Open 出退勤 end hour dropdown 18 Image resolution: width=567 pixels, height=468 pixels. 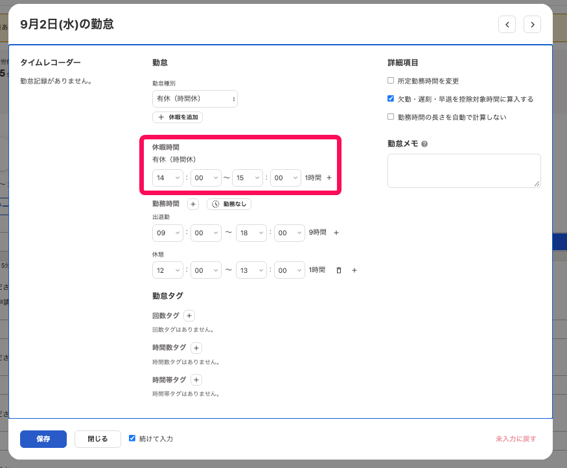[251, 233]
